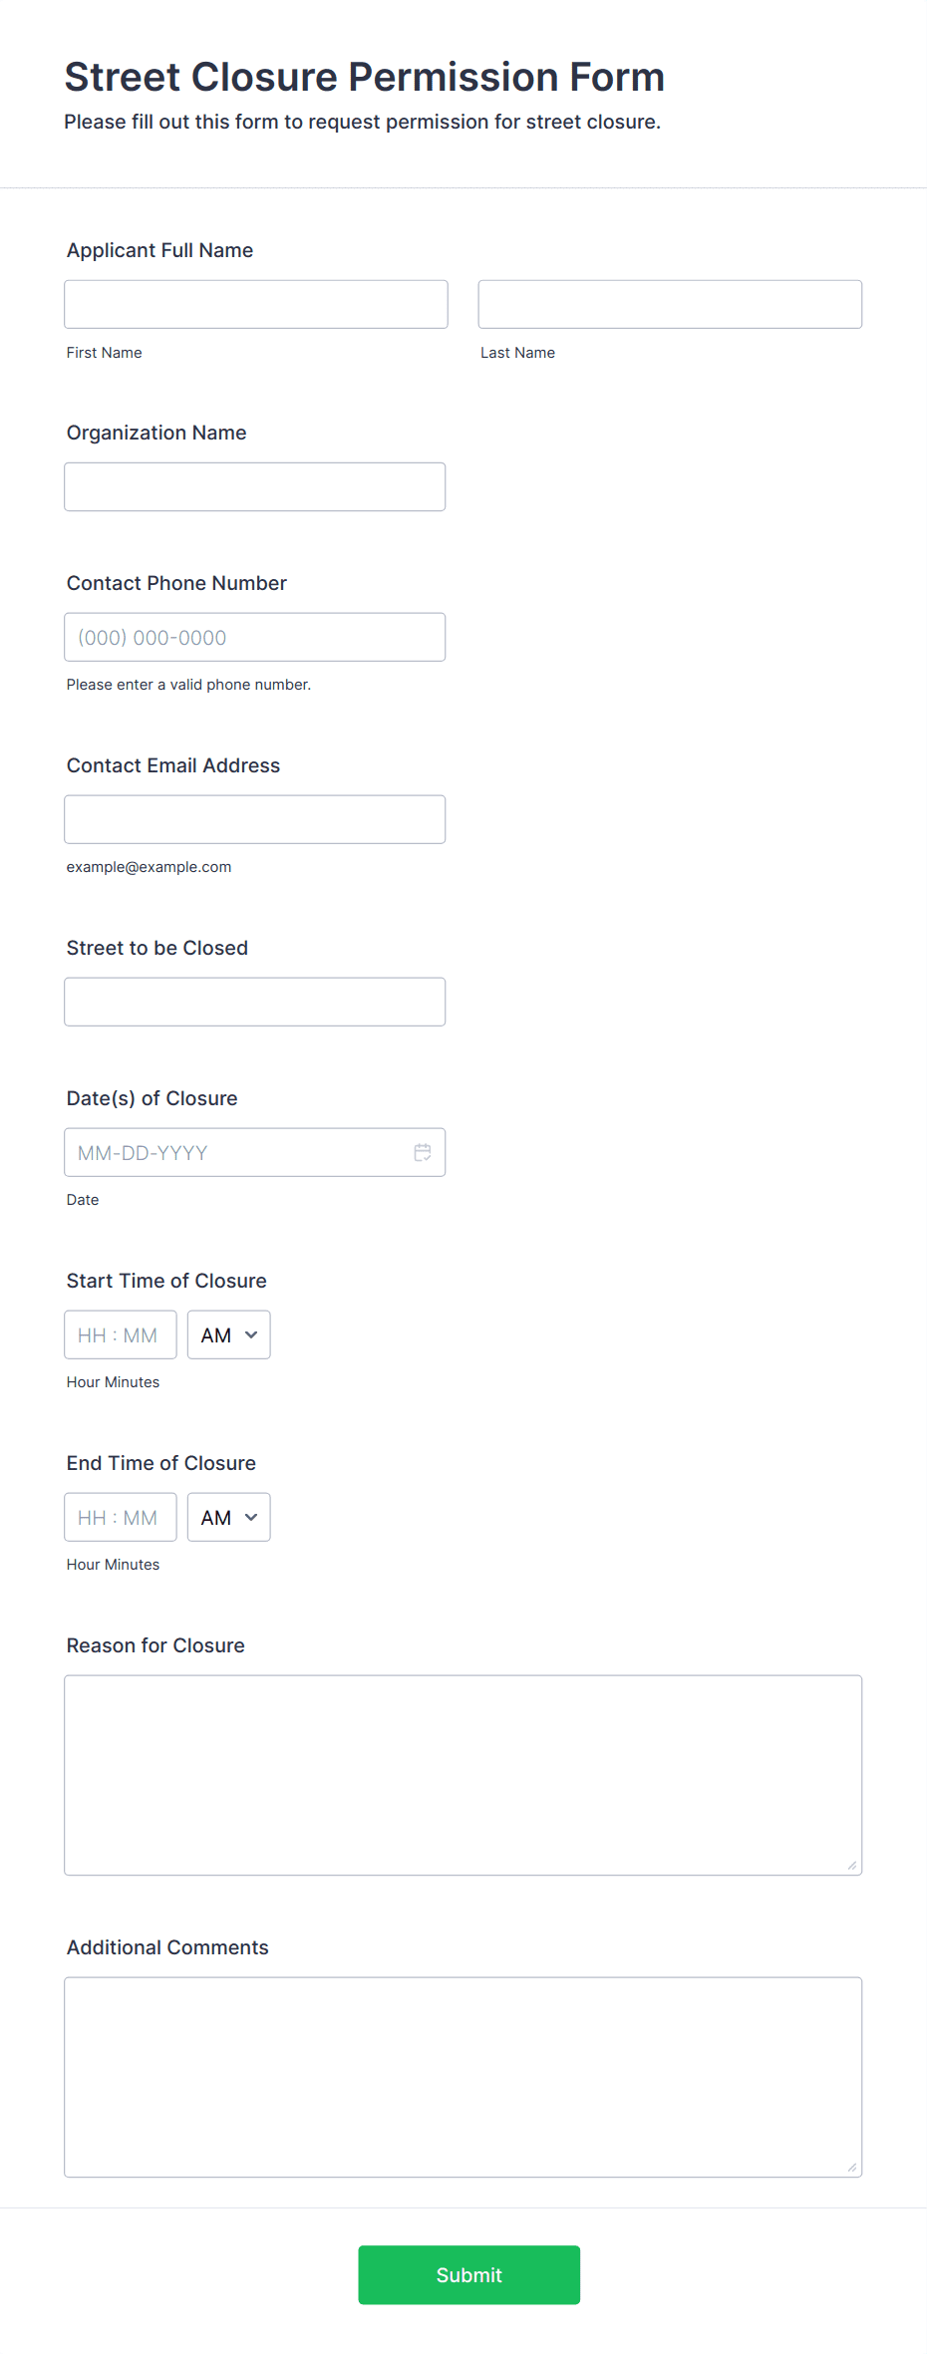Screen dimensions: 927x2354
Task: Expand the End Time AM/PM dropdown
Action: (x=229, y=1517)
